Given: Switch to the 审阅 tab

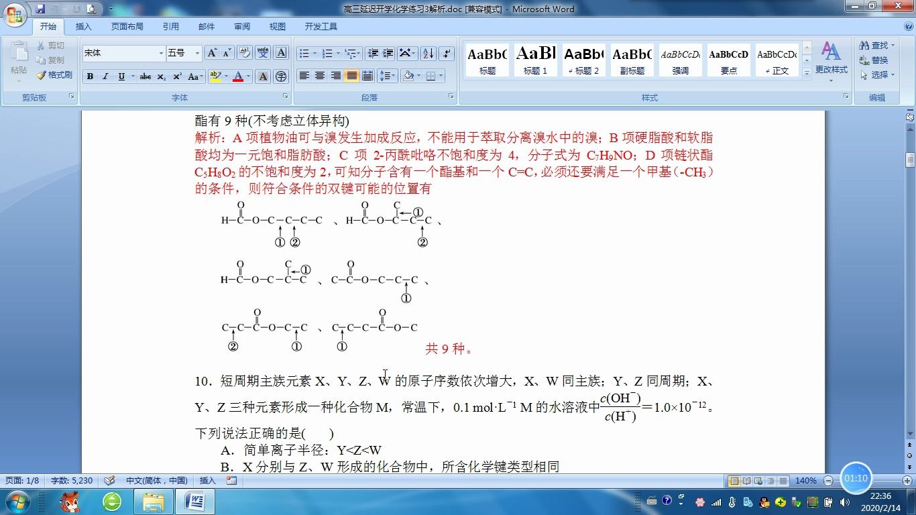Looking at the screenshot, I should point(242,27).
